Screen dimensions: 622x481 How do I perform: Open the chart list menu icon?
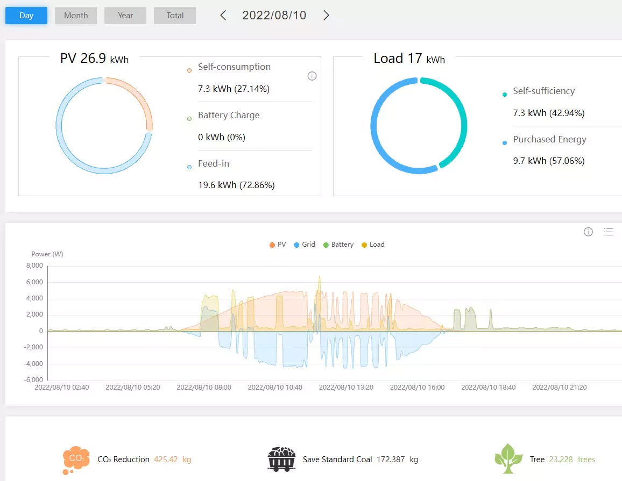(x=608, y=232)
